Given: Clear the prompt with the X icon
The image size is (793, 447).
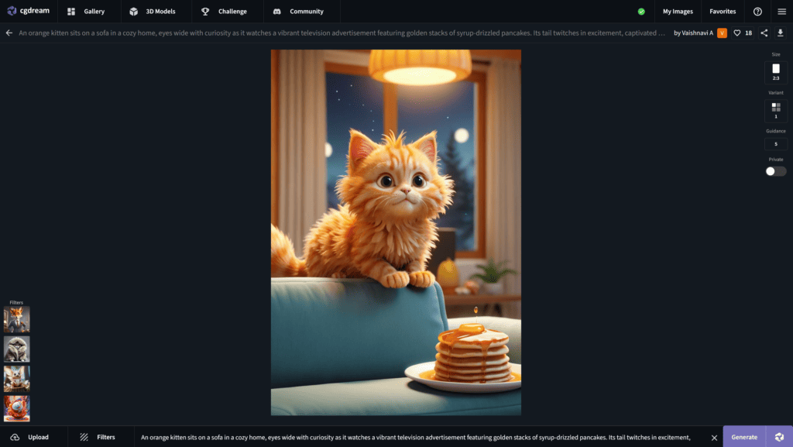Looking at the screenshot, I should [714, 438].
